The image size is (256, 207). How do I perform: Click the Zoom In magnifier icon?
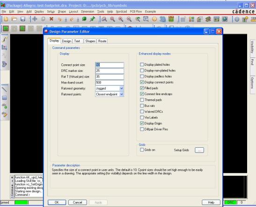pyautogui.click(x=121, y=19)
